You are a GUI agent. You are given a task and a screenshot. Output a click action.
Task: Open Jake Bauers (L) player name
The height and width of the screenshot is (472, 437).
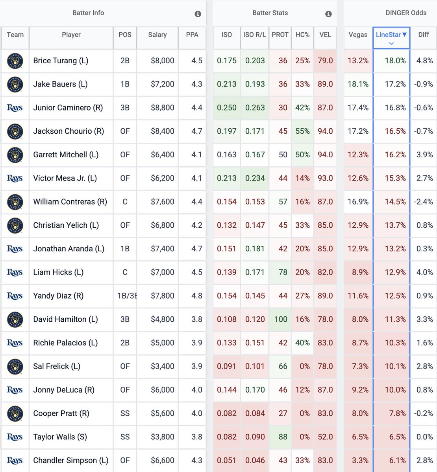point(60,84)
